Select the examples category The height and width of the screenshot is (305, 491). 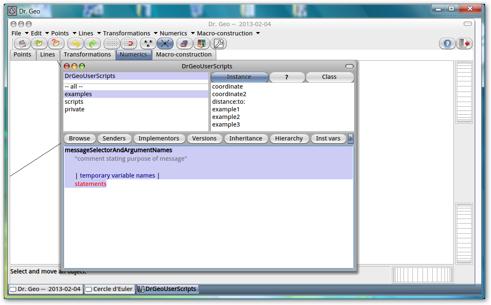pyautogui.click(x=136, y=94)
